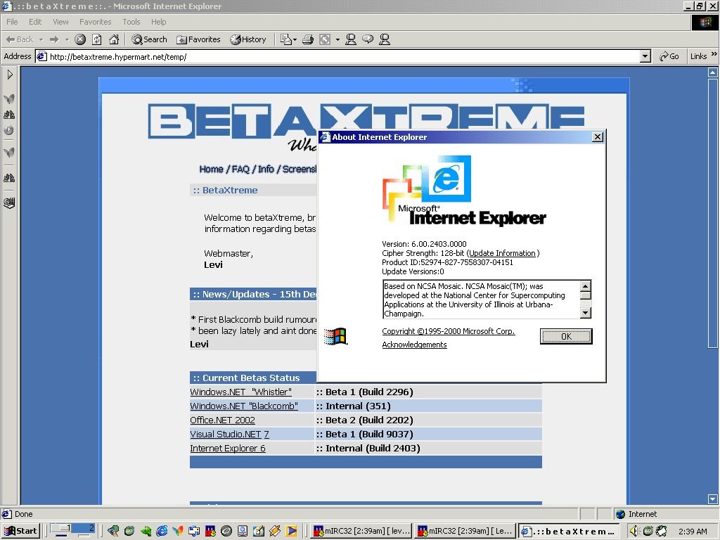Open the Forward button history dropdown arrow

[x=67, y=39]
